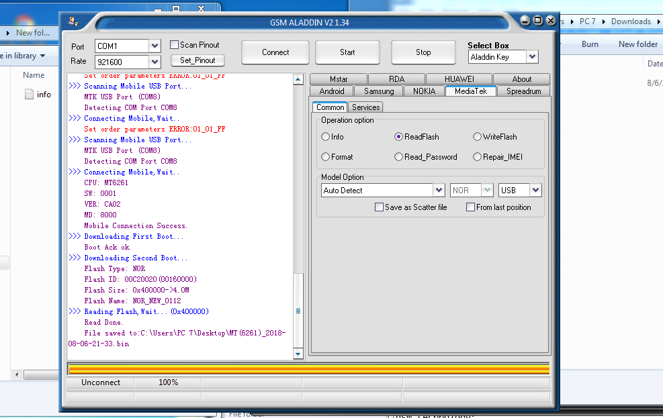Select the Common sub-tab
The image size is (663, 418).
pos(330,107)
